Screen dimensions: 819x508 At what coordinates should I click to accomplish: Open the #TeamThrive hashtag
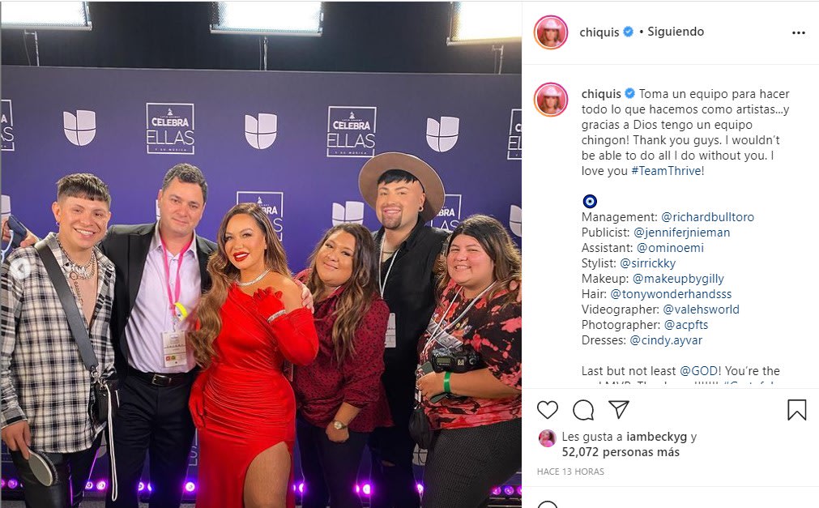coord(666,171)
